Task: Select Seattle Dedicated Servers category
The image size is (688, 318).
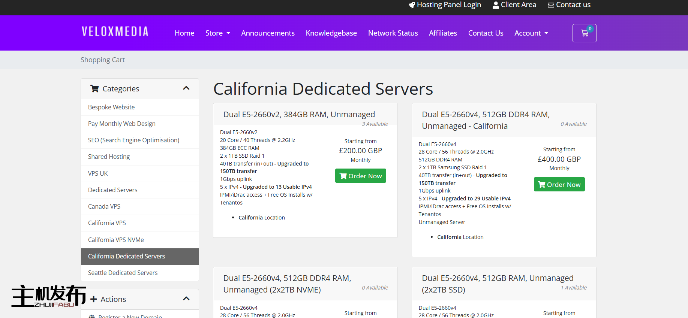Action: pos(123,273)
